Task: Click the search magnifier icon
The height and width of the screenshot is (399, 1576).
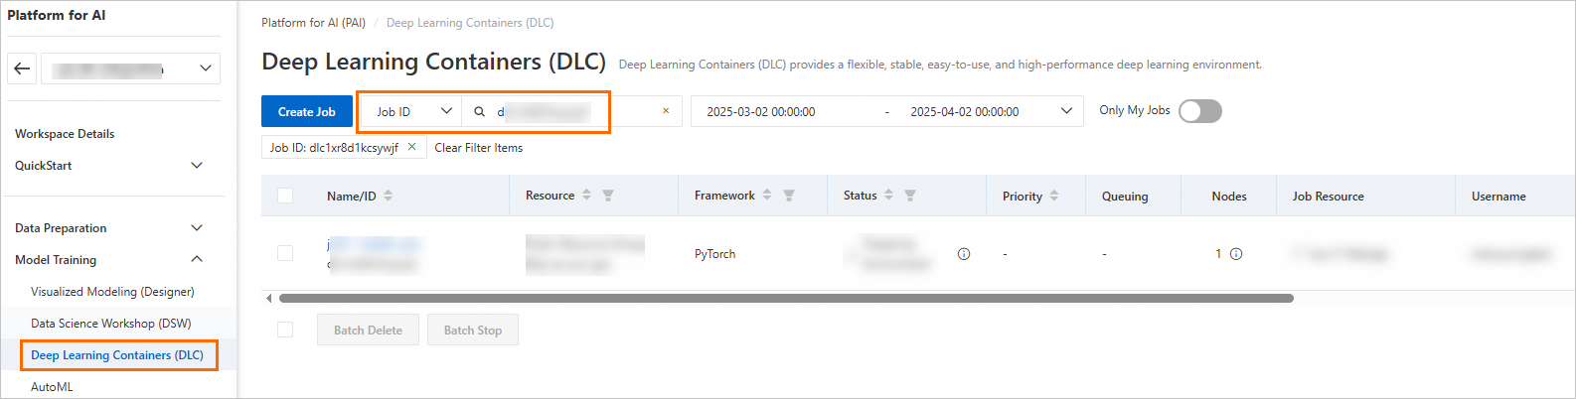Action: 479,112
